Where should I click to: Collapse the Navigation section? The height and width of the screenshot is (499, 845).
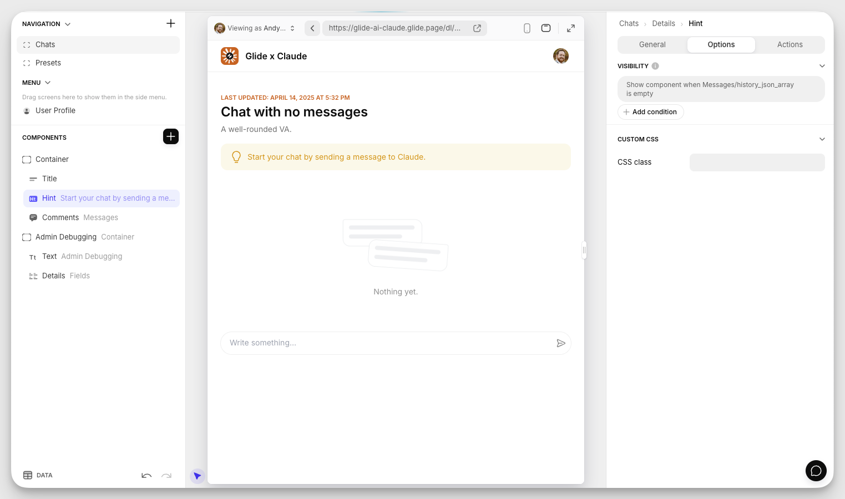click(x=68, y=24)
